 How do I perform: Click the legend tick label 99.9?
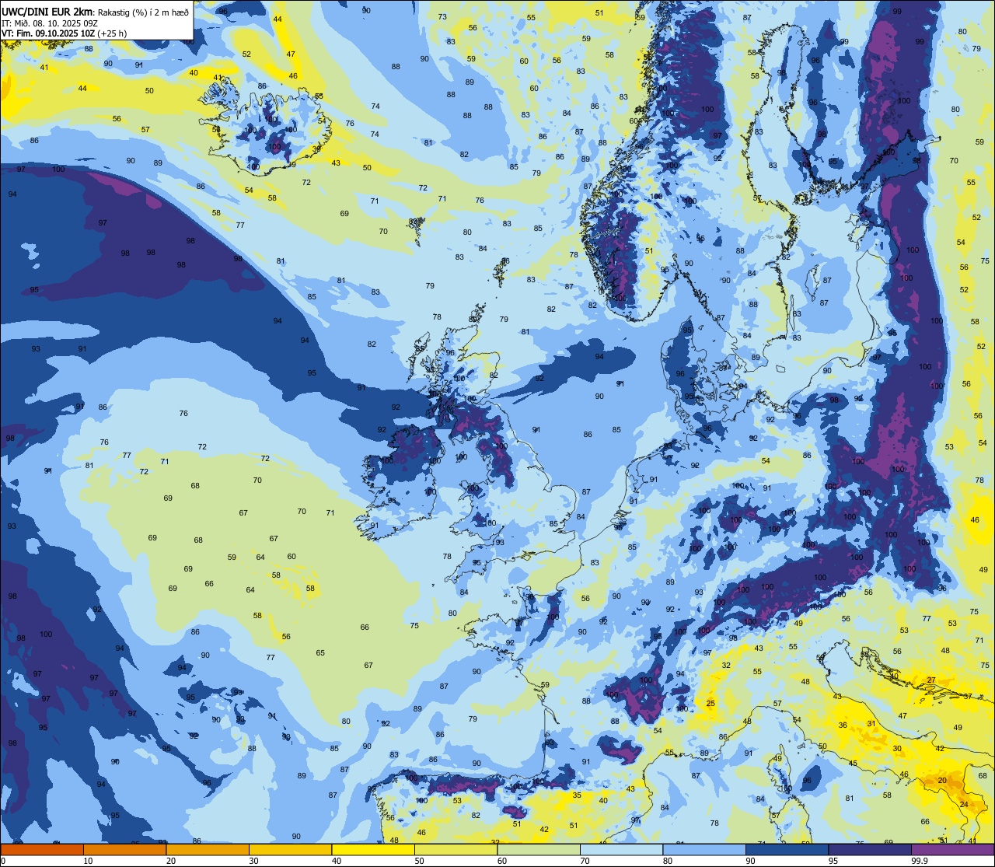pyautogui.click(x=920, y=861)
